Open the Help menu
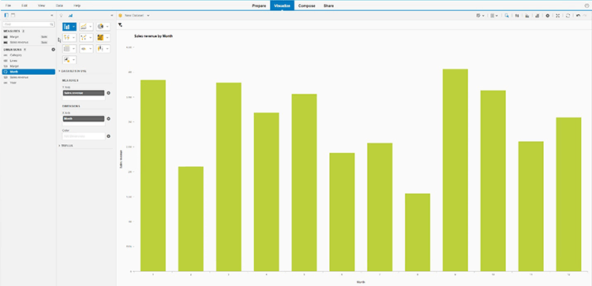 (x=77, y=6)
